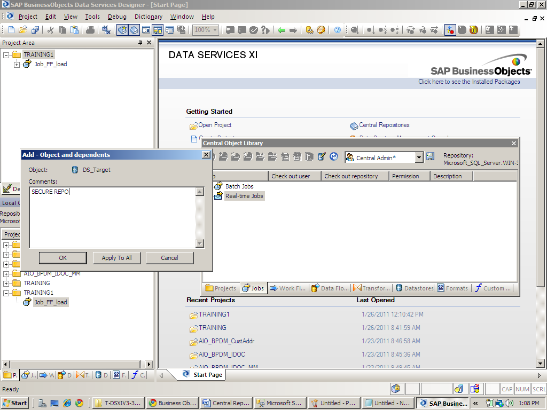Open the Edit menu

(x=51, y=17)
